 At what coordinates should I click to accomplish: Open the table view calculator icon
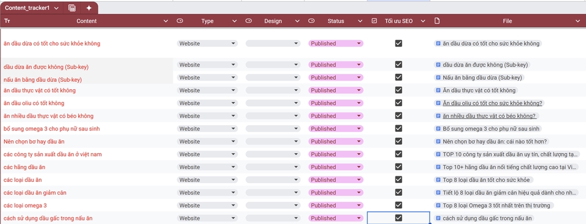[x=72, y=8]
